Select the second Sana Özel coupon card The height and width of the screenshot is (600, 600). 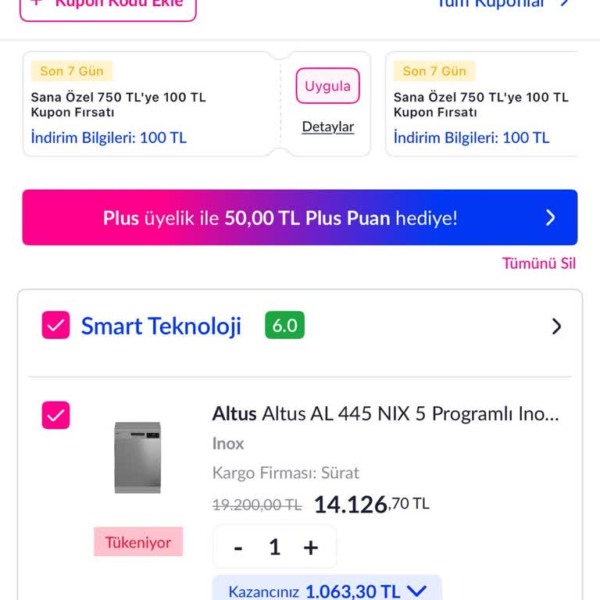coord(481,105)
